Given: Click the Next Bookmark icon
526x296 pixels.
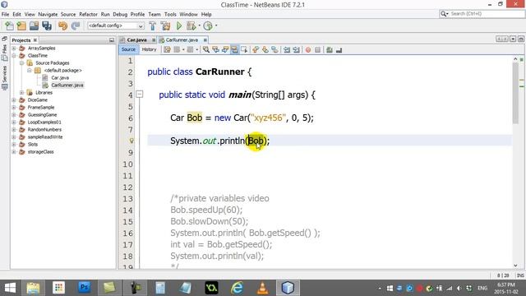Looking at the screenshot, I should (265, 50).
